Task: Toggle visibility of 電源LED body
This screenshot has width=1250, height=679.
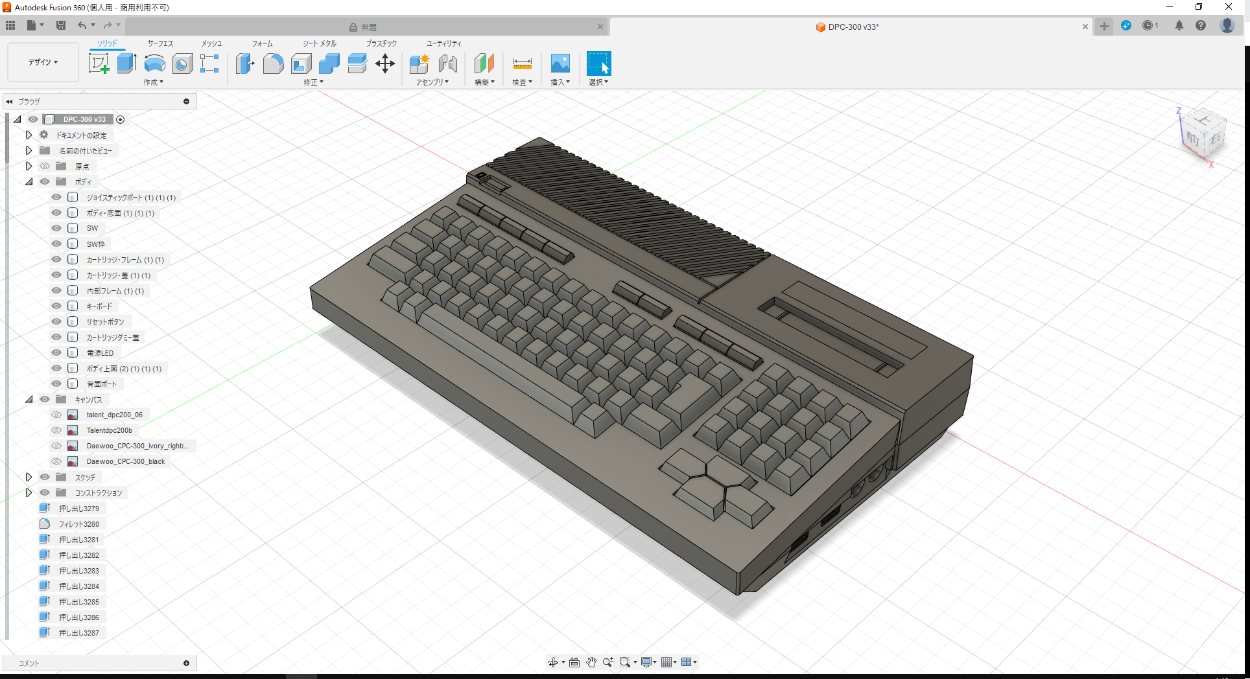Action: pyautogui.click(x=56, y=352)
